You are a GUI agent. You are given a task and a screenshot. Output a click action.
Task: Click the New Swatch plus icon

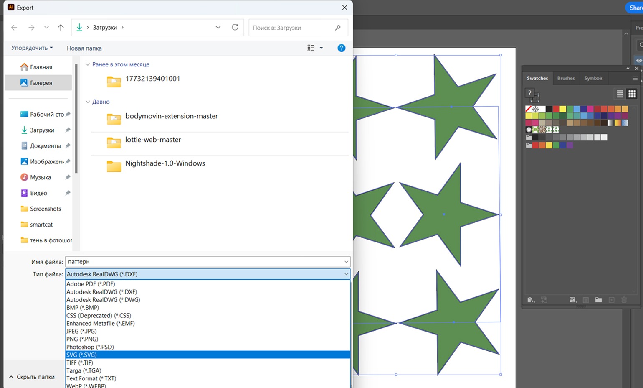pyautogui.click(x=612, y=300)
